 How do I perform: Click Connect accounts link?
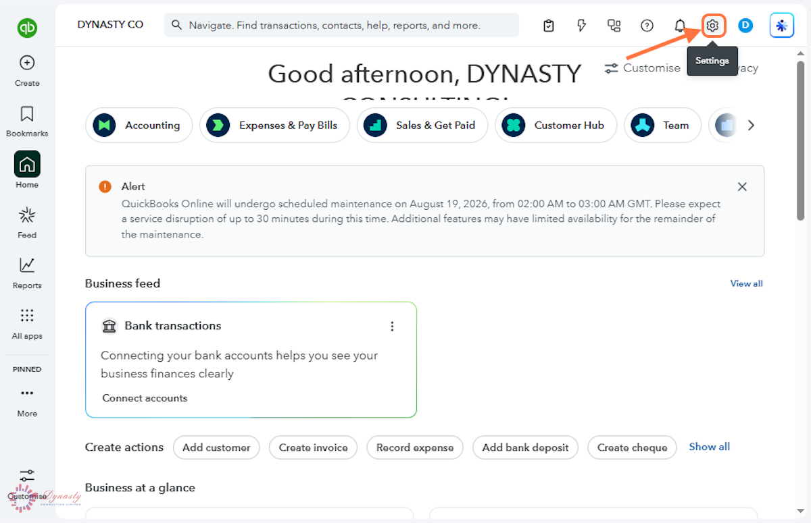145,398
